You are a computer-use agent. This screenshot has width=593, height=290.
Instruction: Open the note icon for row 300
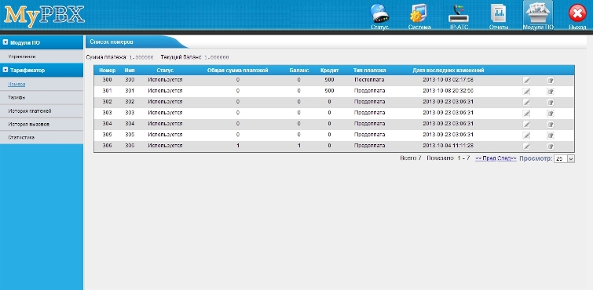[x=551, y=81]
